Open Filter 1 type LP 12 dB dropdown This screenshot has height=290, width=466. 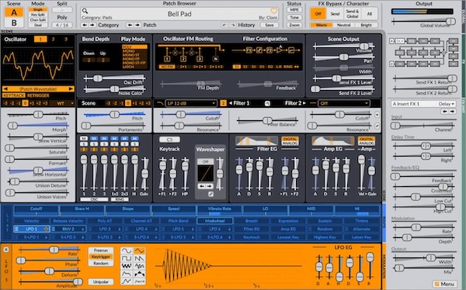click(x=191, y=103)
